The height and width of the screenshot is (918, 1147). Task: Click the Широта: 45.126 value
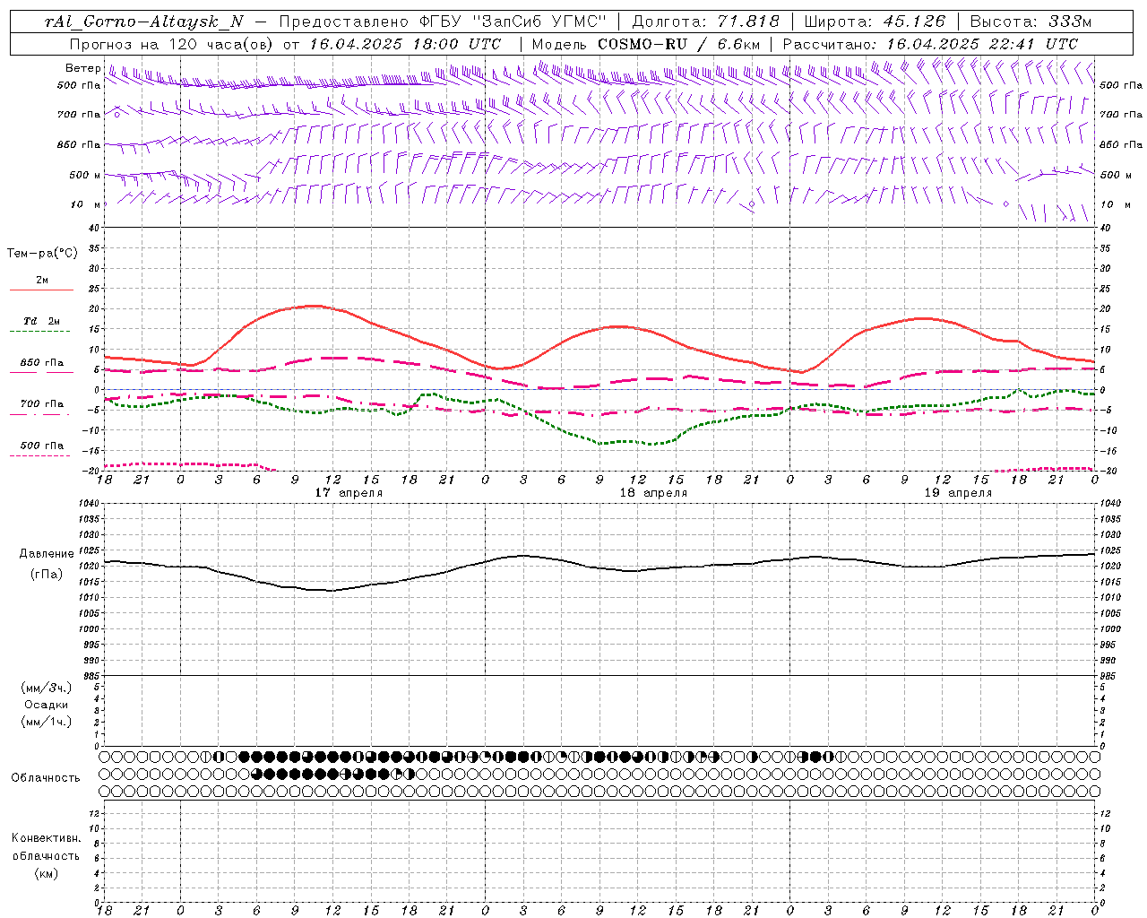(x=875, y=22)
